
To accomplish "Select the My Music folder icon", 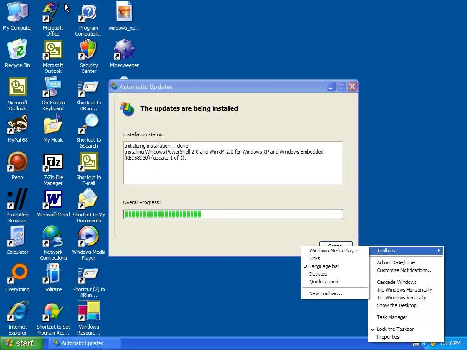I will coord(53,124).
